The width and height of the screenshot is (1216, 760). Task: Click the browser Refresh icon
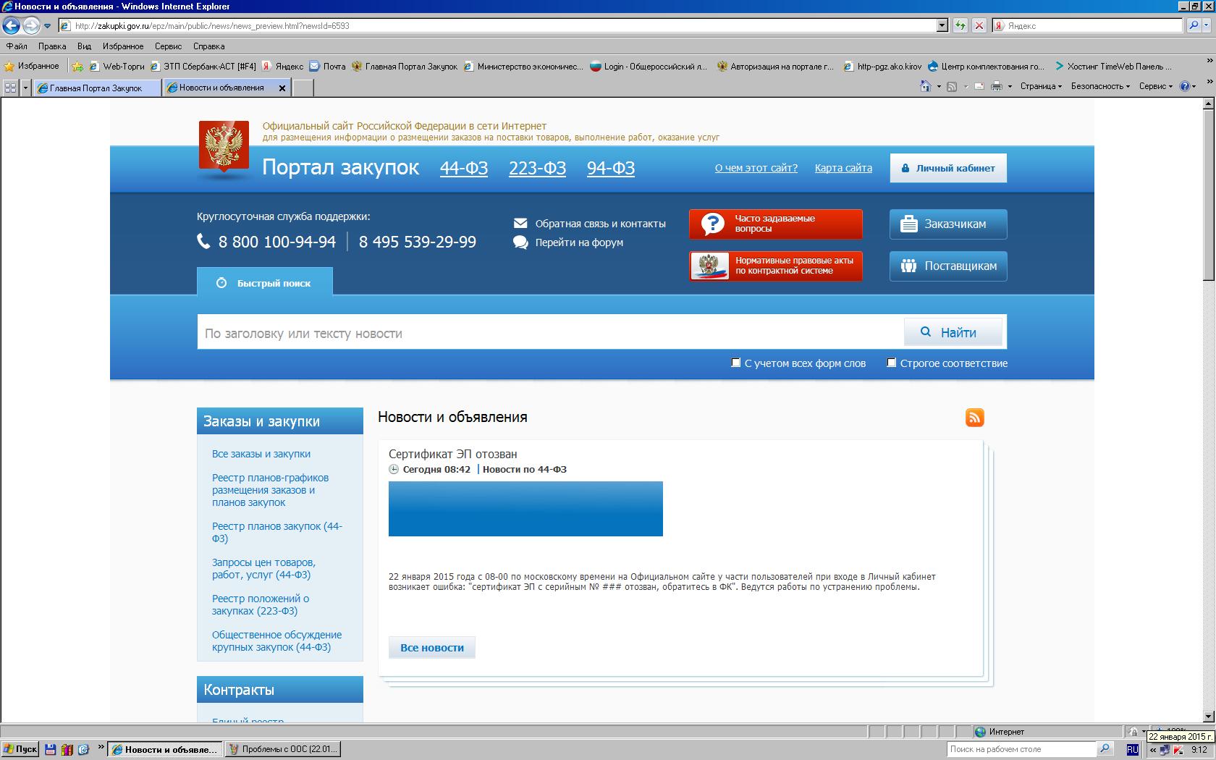(x=960, y=25)
